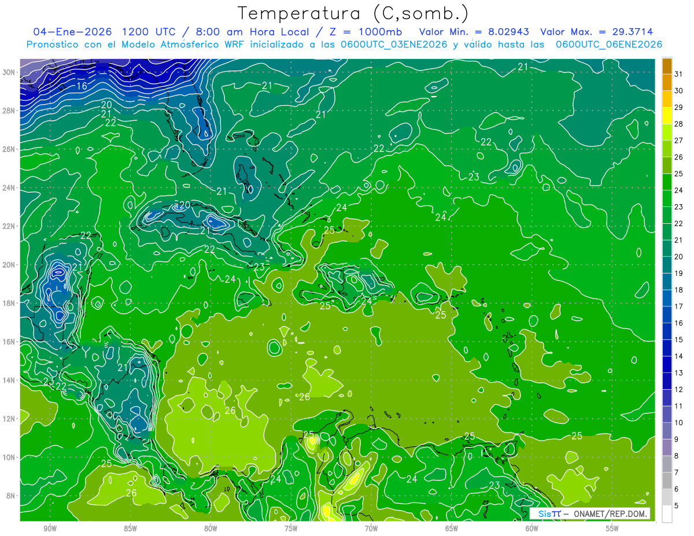
Task: Click legend scale value 19
Action: (679, 273)
